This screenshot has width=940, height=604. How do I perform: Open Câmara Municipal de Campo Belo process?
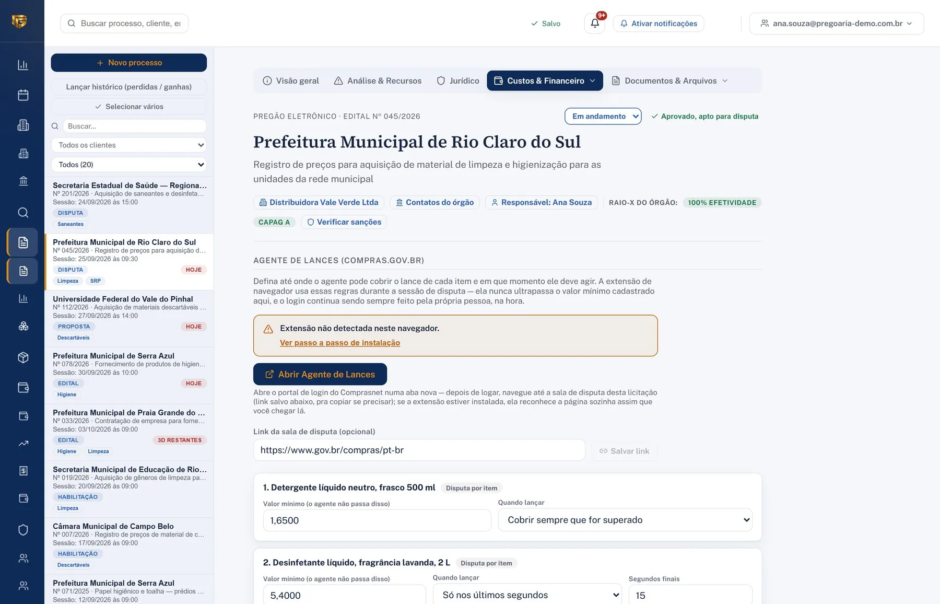[129, 546]
